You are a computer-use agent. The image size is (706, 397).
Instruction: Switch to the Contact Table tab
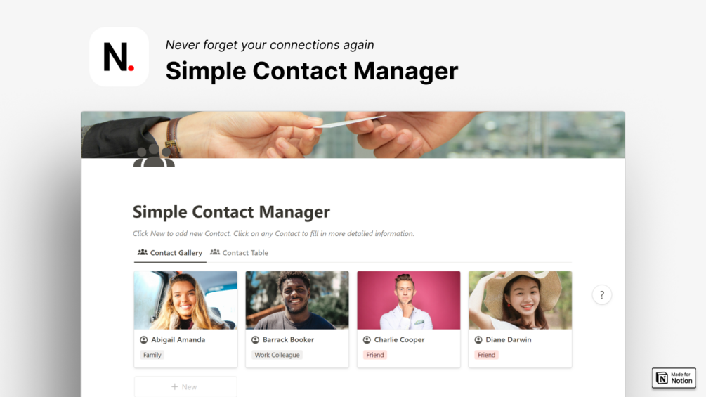click(239, 253)
